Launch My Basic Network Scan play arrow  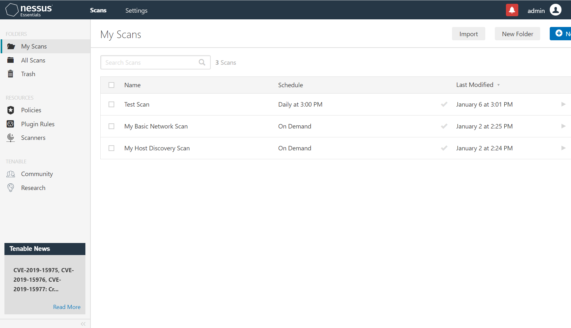[x=563, y=126]
